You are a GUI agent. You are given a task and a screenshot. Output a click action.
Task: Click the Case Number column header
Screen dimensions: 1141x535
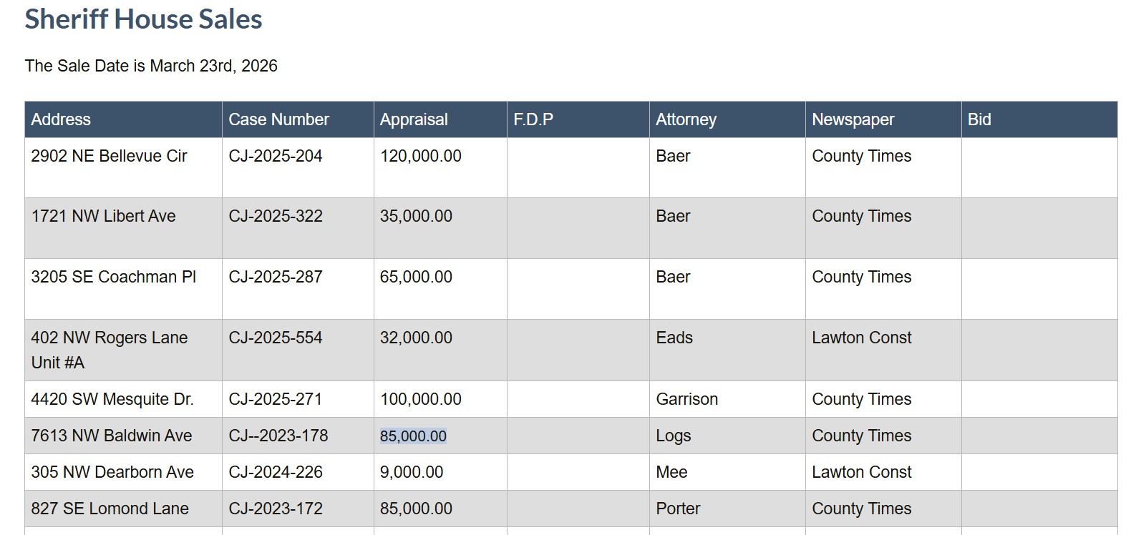click(x=278, y=119)
